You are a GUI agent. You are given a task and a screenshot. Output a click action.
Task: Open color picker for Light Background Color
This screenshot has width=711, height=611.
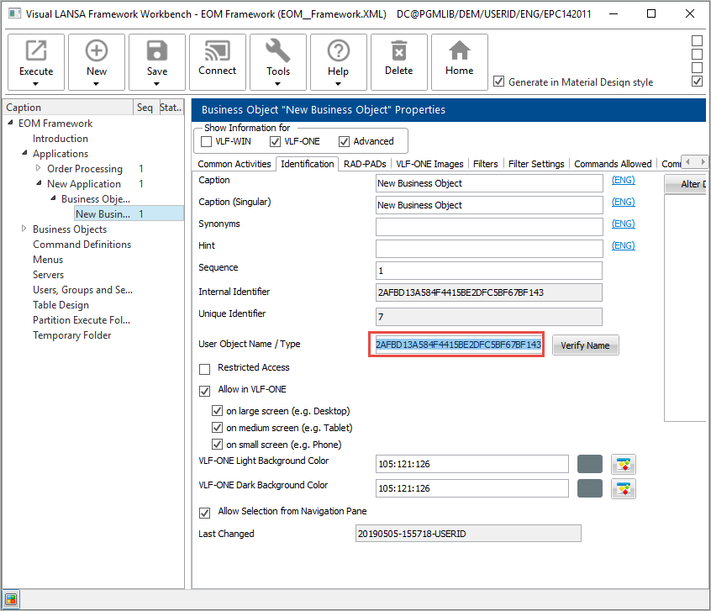pyautogui.click(x=624, y=464)
